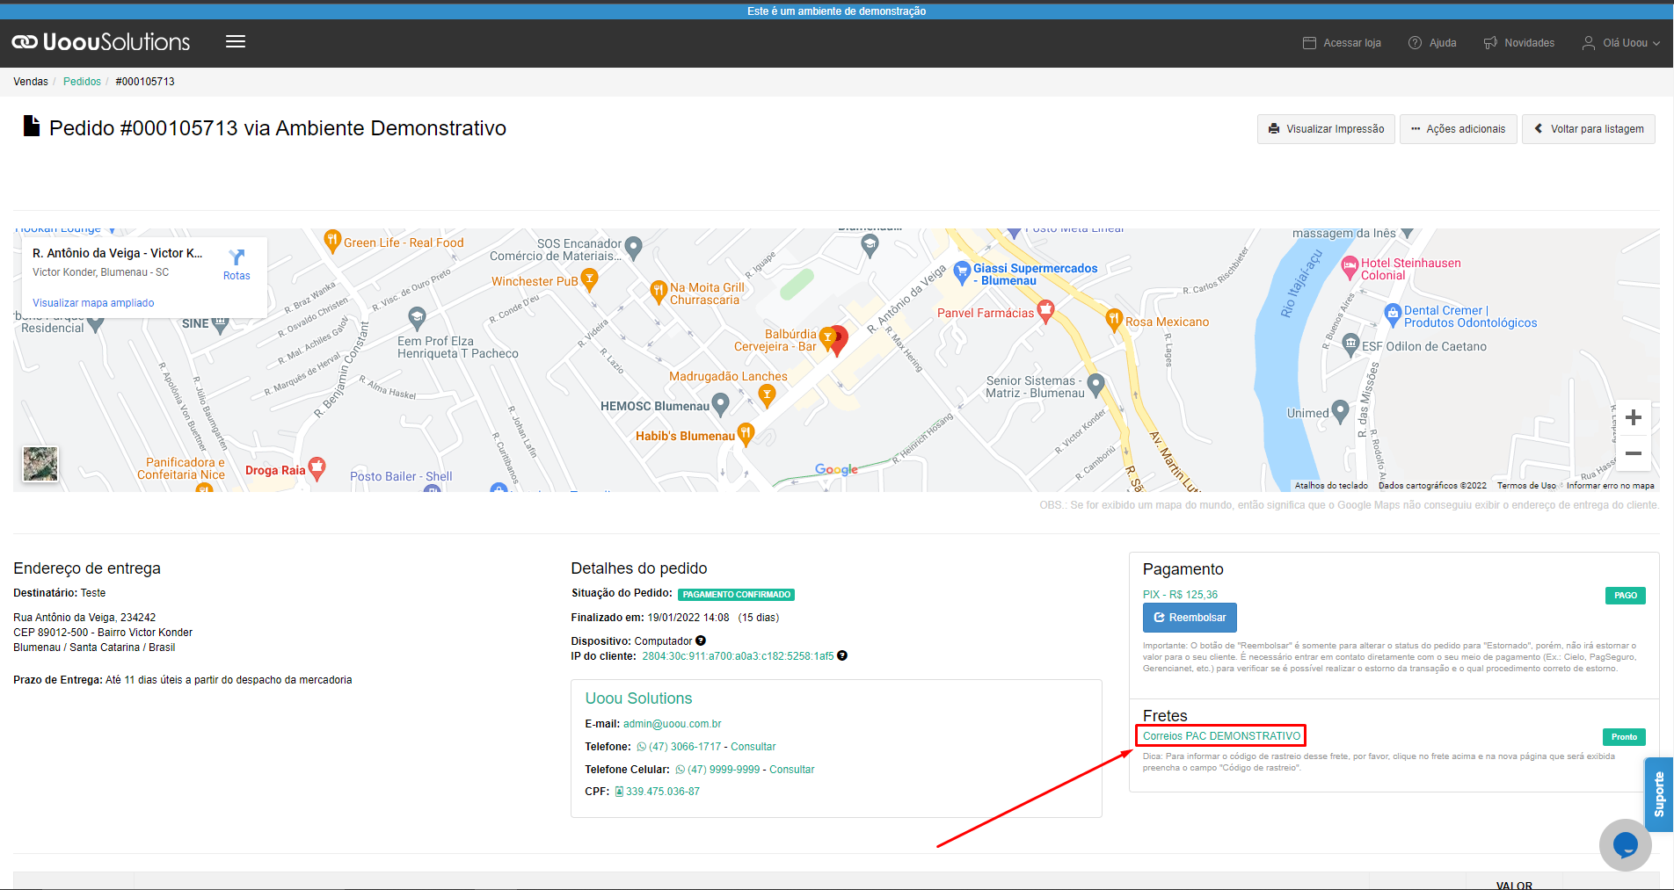Select the Droga Raia map marker
The image size is (1674, 890).
(x=317, y=467)
